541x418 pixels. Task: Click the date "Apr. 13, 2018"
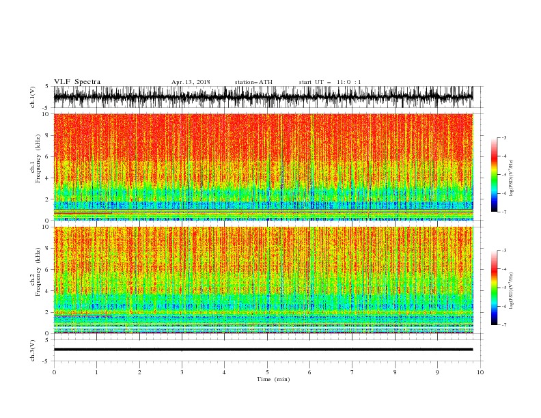tap(191, 82)
